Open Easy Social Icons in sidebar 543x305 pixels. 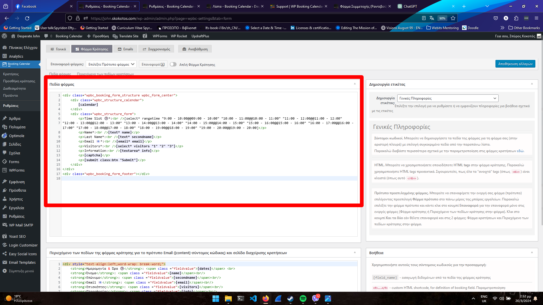coord(20,254)
